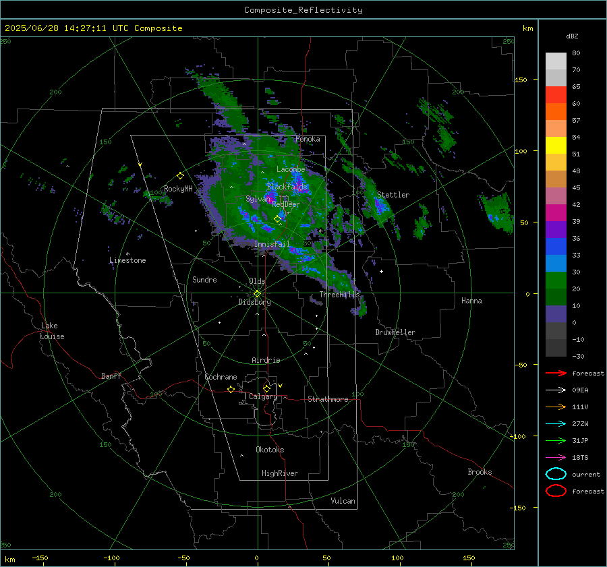
Task: Click the Cochrane town label
Action: click(x=221, y=377)
